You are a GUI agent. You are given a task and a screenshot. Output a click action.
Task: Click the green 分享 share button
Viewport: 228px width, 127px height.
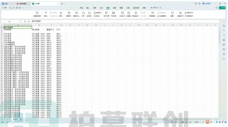click(x=222, y=8)
